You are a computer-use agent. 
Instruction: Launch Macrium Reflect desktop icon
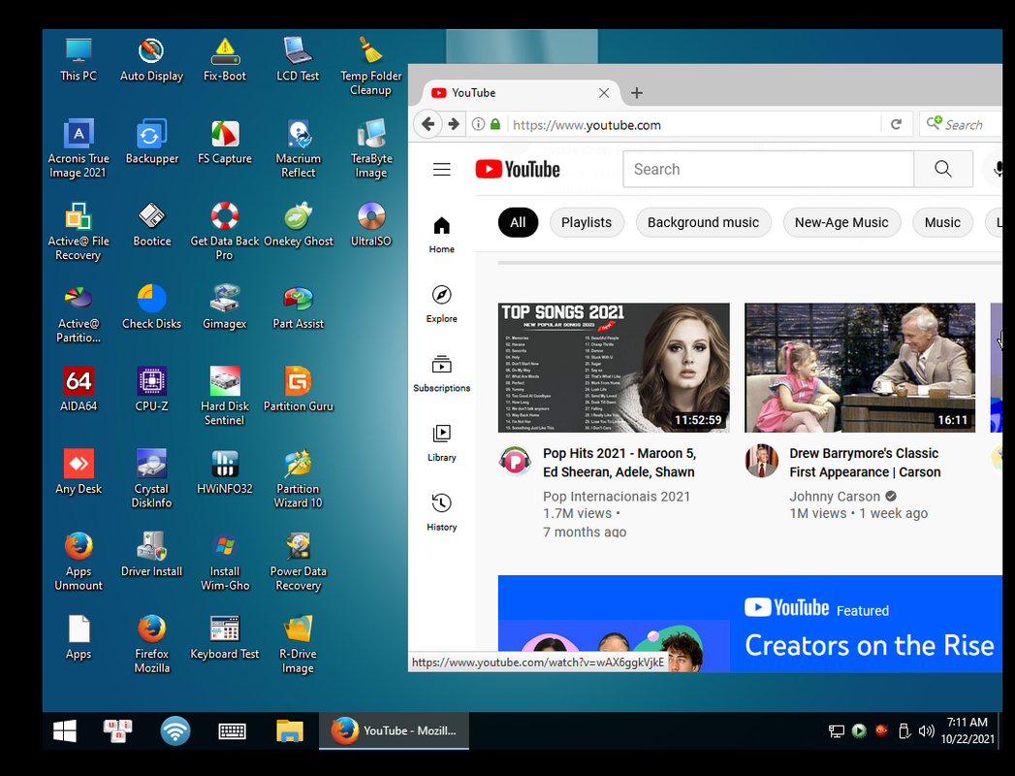pos(298,148)
